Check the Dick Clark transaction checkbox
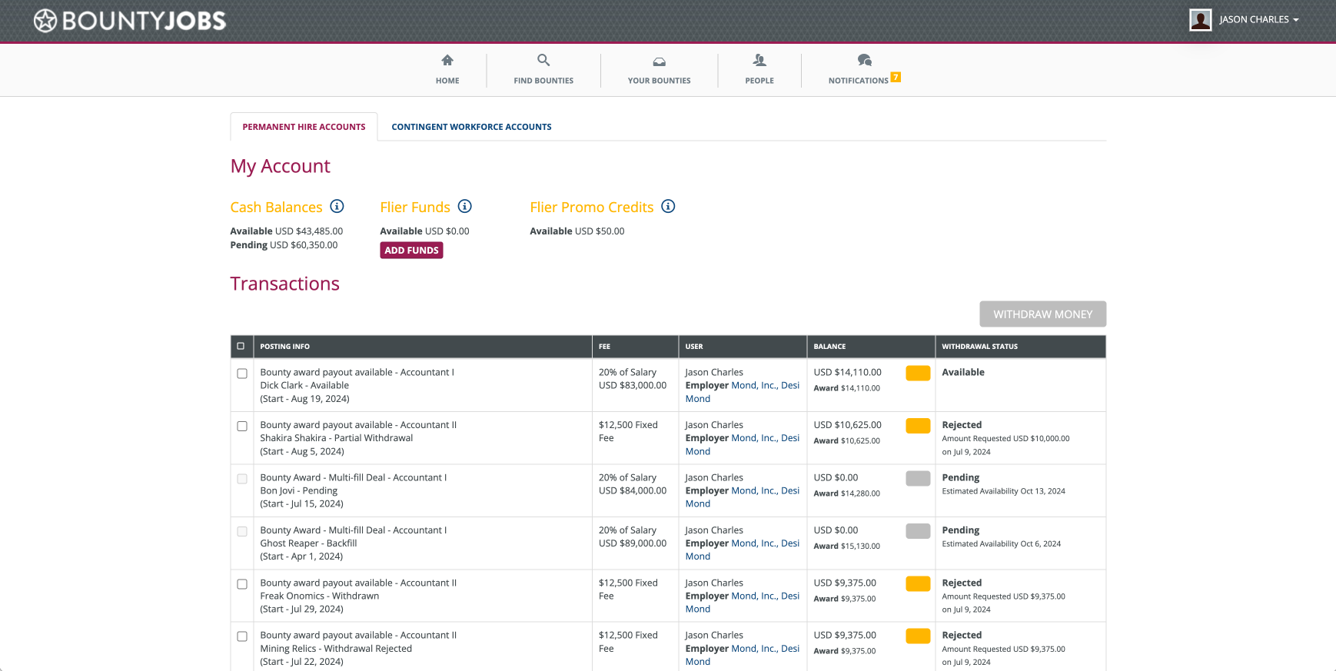1336x671 pixels. pos(242,374)
